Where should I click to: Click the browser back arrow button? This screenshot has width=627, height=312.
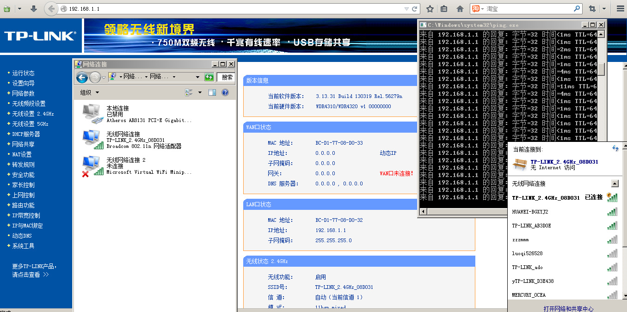pyautogui.click(x=51, y=9)
